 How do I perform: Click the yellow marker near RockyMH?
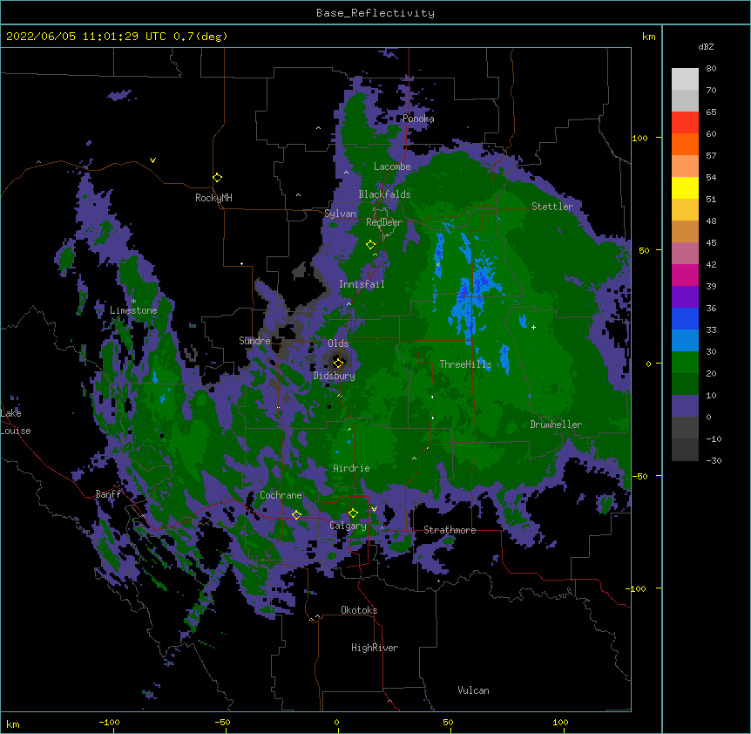218,178
